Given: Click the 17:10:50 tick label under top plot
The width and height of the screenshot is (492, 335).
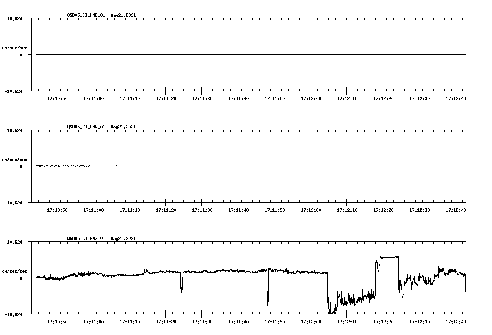Looking at the screenshot, I should (x=58, y=98).
